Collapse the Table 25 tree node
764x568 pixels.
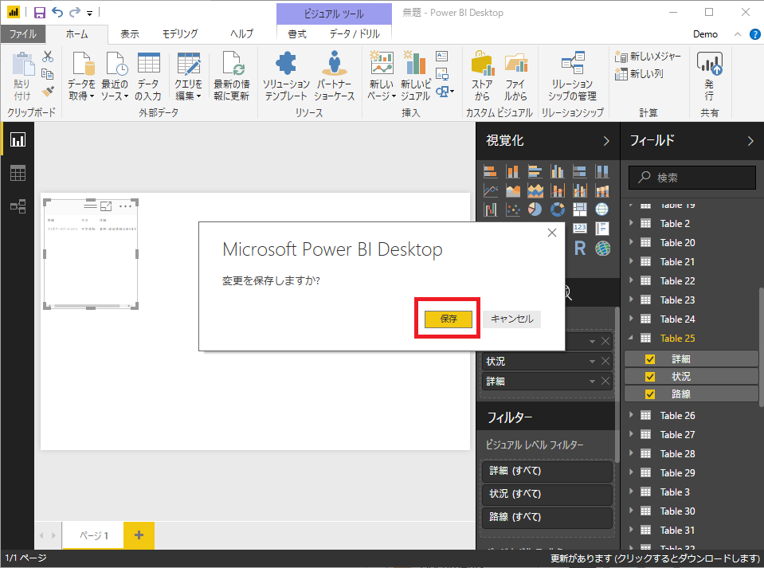631,338
